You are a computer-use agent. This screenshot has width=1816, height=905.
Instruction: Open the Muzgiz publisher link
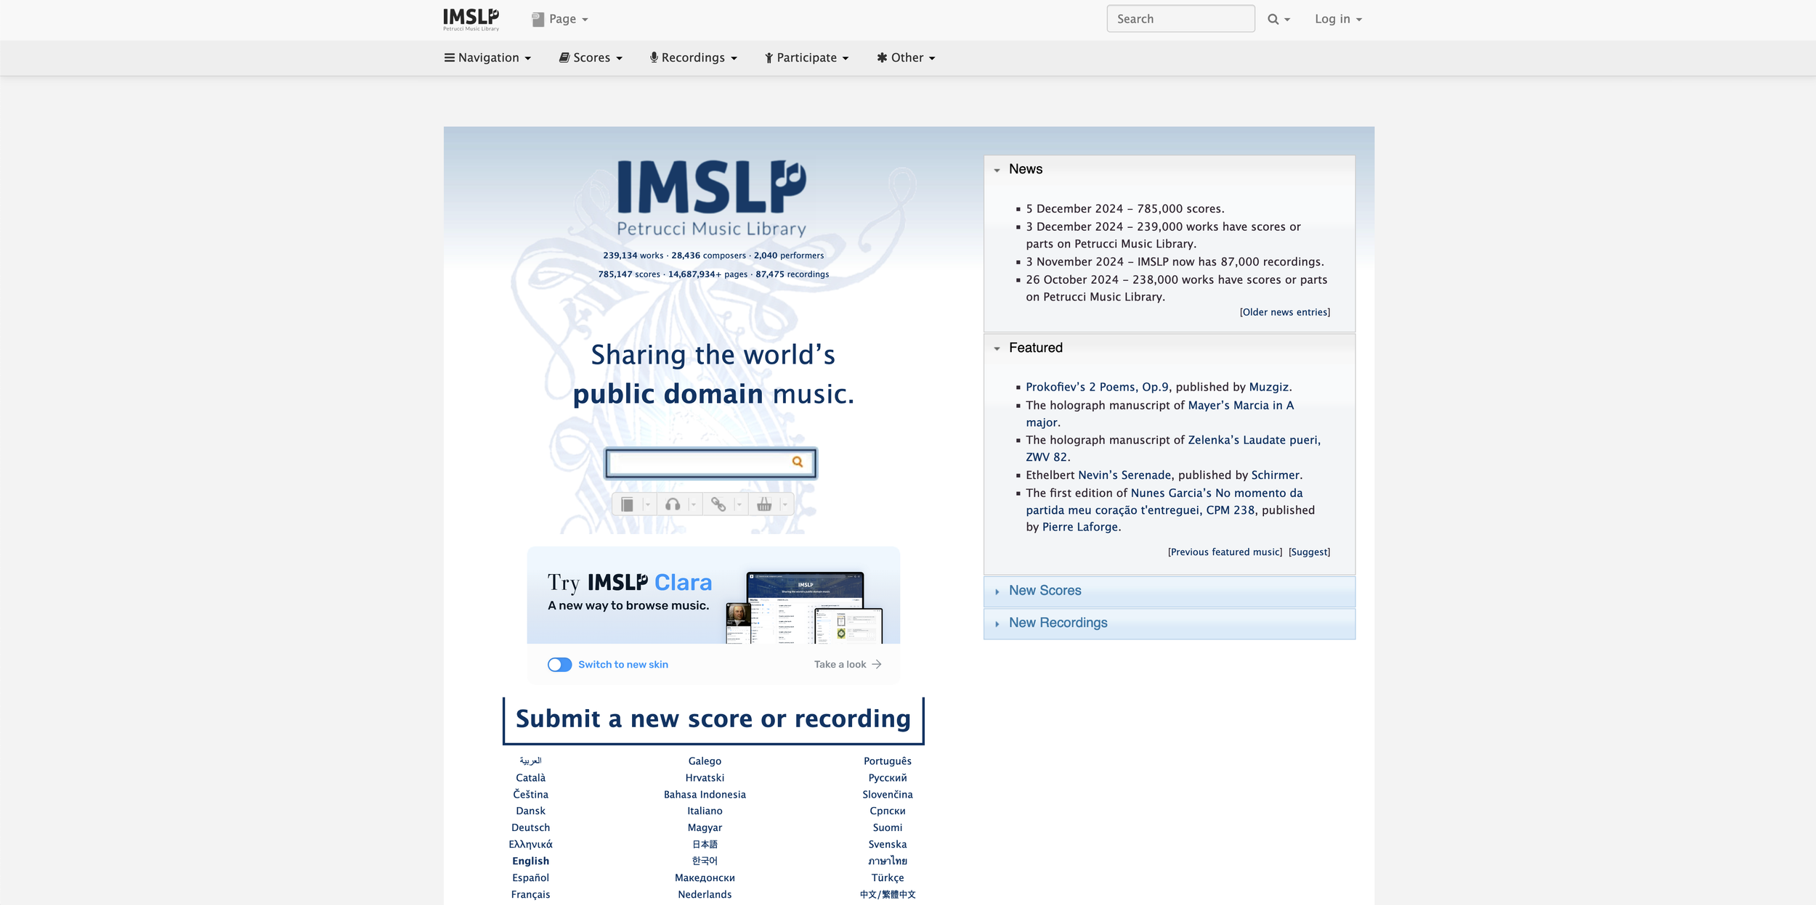tap(1269, 387)
